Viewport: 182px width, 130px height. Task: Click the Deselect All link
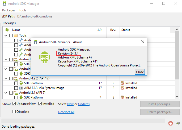[66, 112]
